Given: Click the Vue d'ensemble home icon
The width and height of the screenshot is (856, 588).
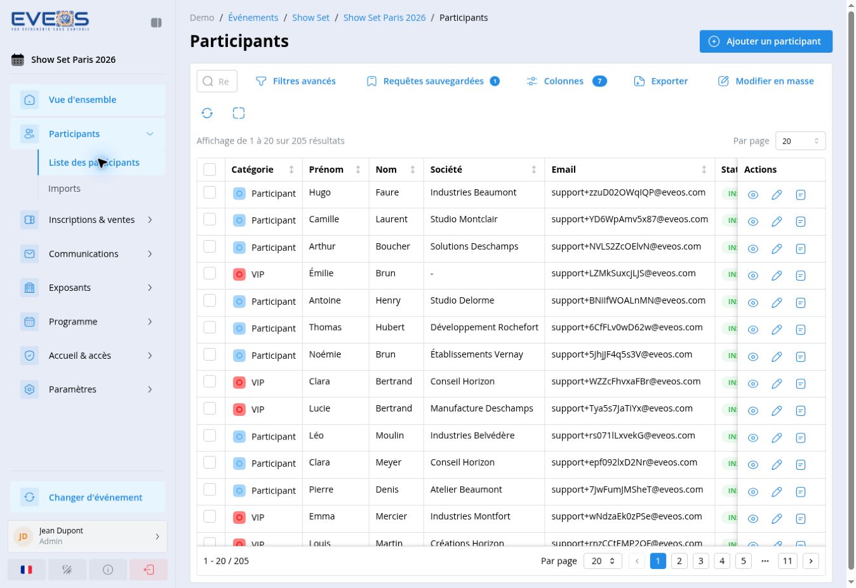Looking at the screenshot, I should click(29, 100).
